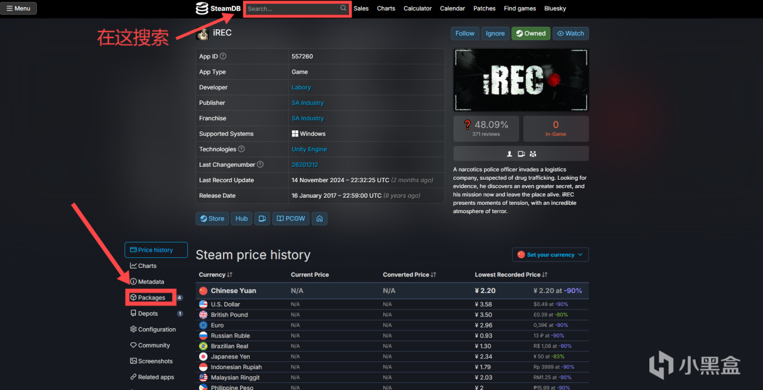Select the British Pound row

pyautogui.click(x=392, y=315)
